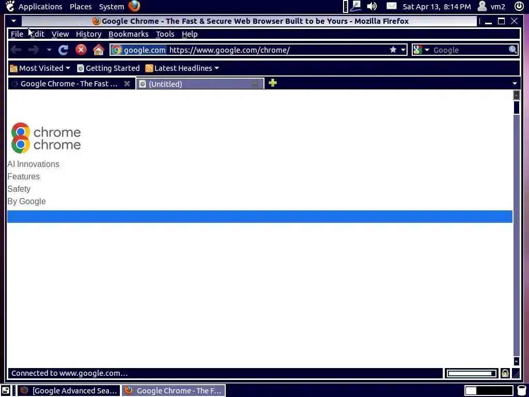Click the Back arrow button

click(x=16, y=50)
